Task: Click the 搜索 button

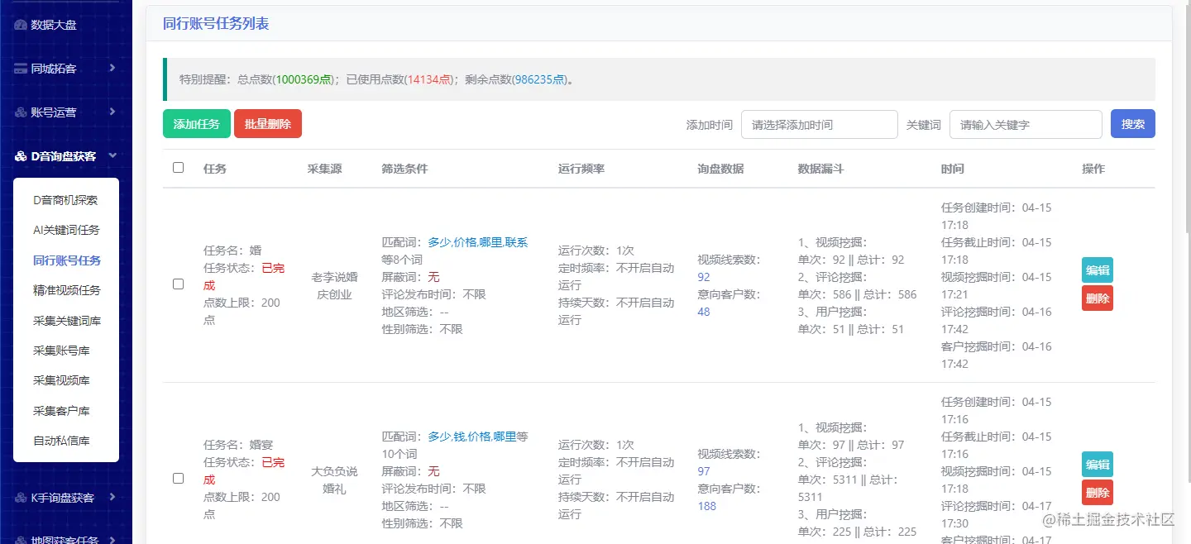Action: click(x=1133, y=124)
